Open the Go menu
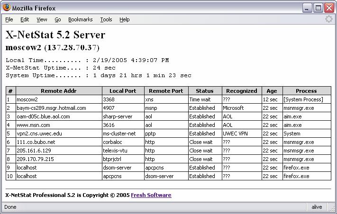 click(x=58, y=19)
